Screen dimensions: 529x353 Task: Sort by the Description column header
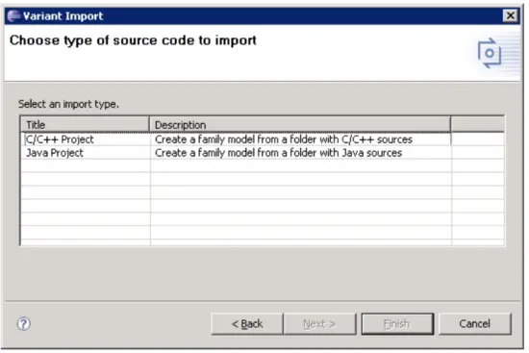pos(300,125)
